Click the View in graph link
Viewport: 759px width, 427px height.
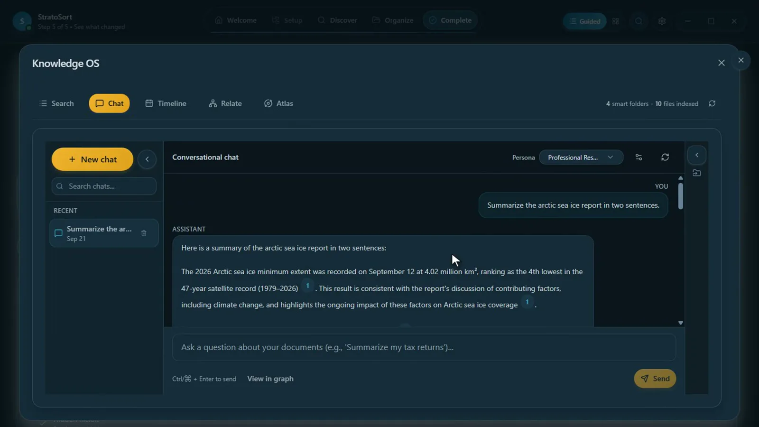[x=270, y=379]
